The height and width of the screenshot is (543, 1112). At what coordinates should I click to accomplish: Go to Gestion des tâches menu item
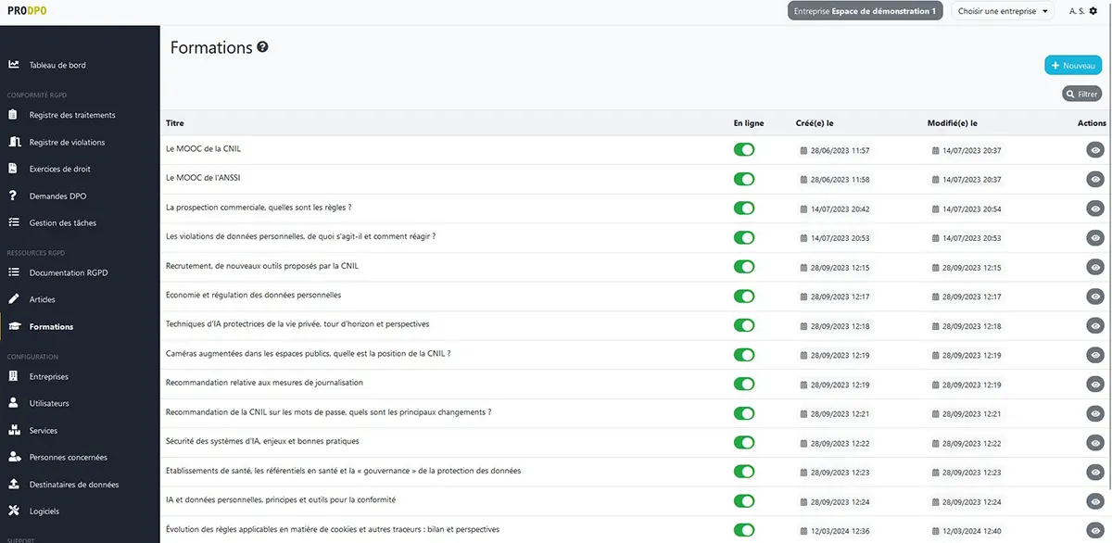coord(63,222)
